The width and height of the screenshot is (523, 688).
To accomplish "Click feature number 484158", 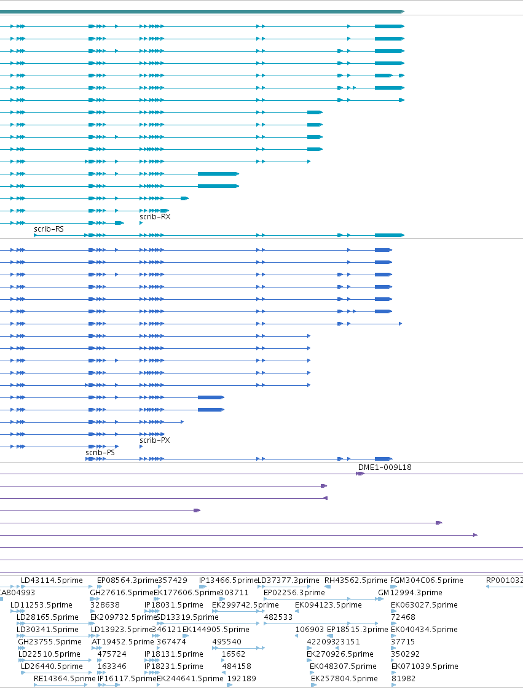I will pos(237,666).
